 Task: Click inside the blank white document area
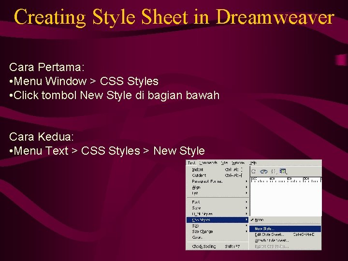(286, 199)
